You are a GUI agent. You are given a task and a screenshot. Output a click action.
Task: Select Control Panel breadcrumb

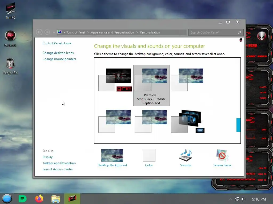point(76,32)
